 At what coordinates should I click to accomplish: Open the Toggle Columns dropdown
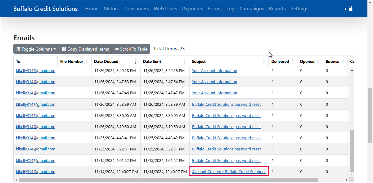pyautogui.click(x=36, y=49)
